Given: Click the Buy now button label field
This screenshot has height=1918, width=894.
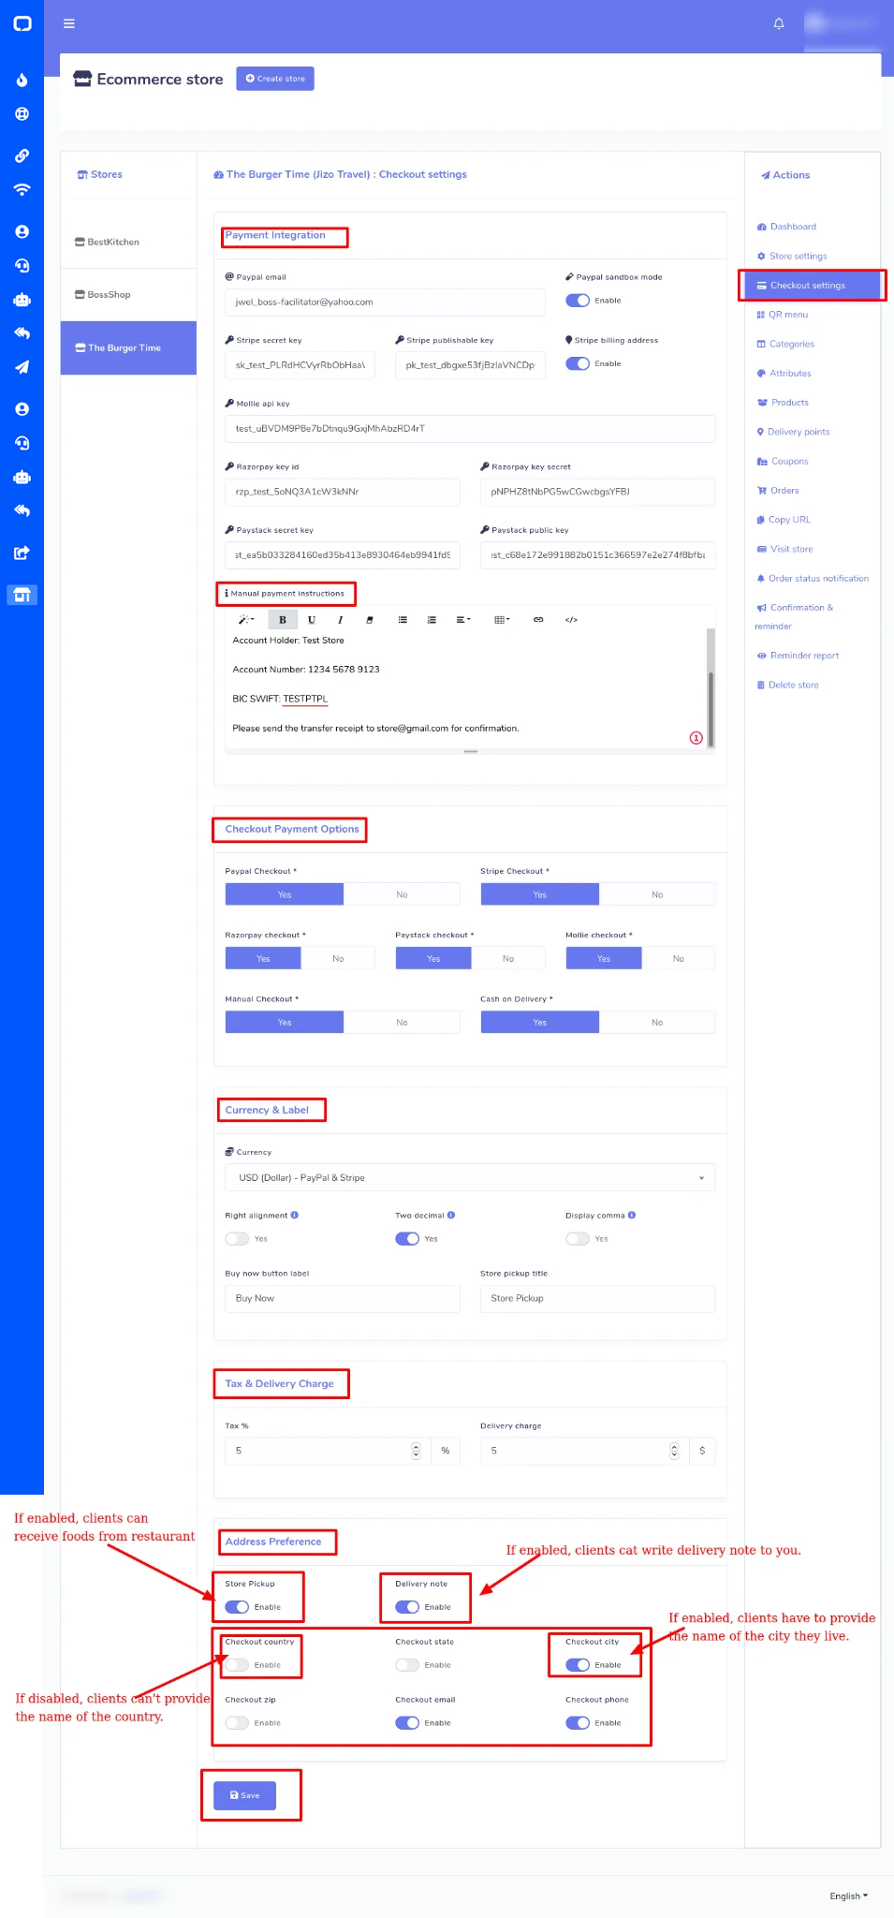Looking at the screenshot, I should tap(343, 1298).
